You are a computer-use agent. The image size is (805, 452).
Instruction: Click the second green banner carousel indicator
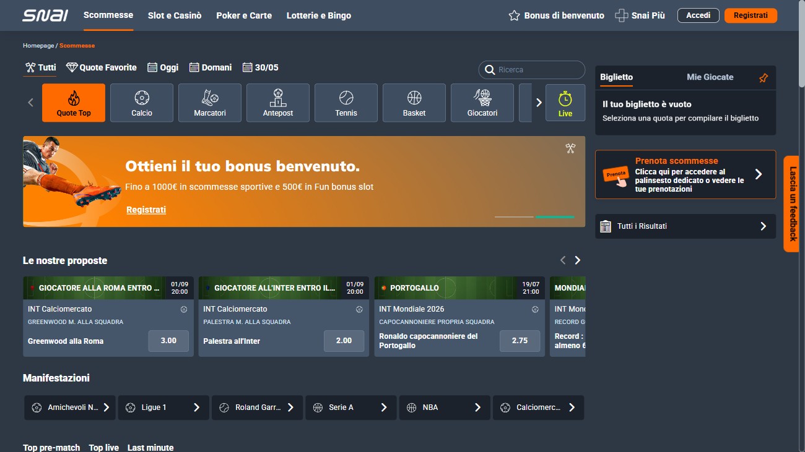pos(555,217)
